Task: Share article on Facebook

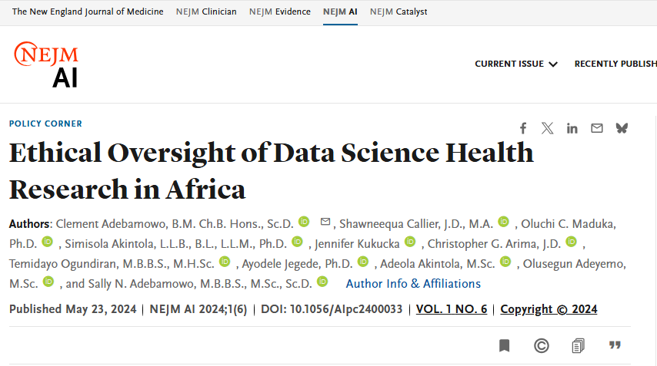Action: (523, 128)
